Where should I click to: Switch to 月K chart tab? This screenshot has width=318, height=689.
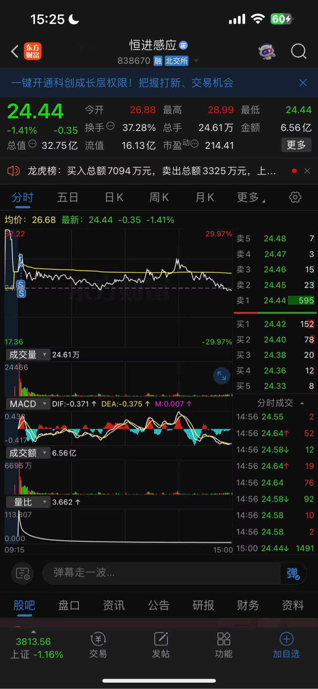tap(205, 198)
